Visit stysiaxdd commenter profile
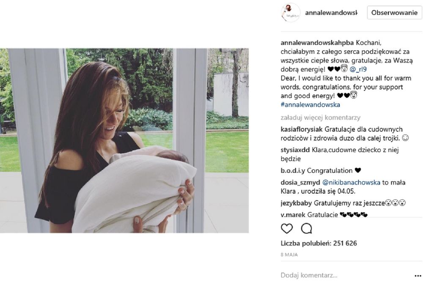The image size is (423, 282). (x=296, y=150)
